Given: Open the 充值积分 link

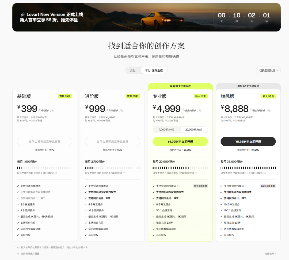Looking at the screenshot, I should [x=270, y=254].
